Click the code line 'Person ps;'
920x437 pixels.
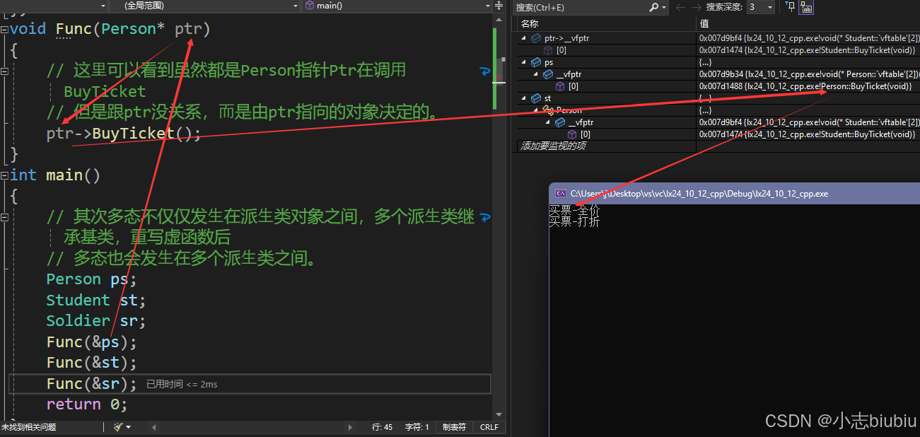tap(91, 279)
